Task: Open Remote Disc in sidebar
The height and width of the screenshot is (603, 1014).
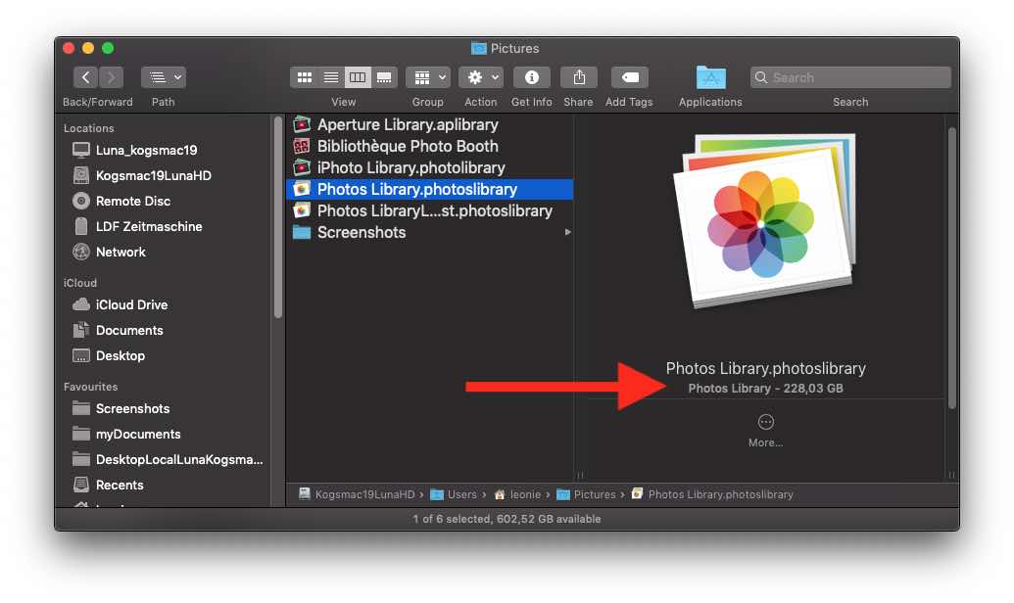Action: 133,201
